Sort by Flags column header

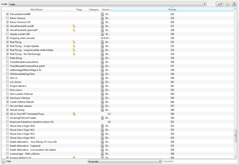79,10
